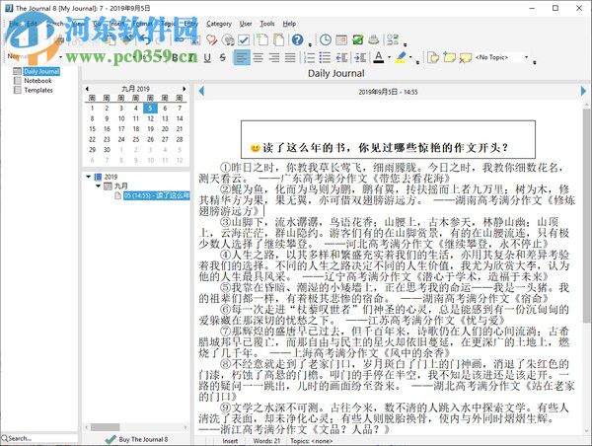Click the four-shapes icon right of the cake
The image size is (592, 446).
tap(393, 39)
